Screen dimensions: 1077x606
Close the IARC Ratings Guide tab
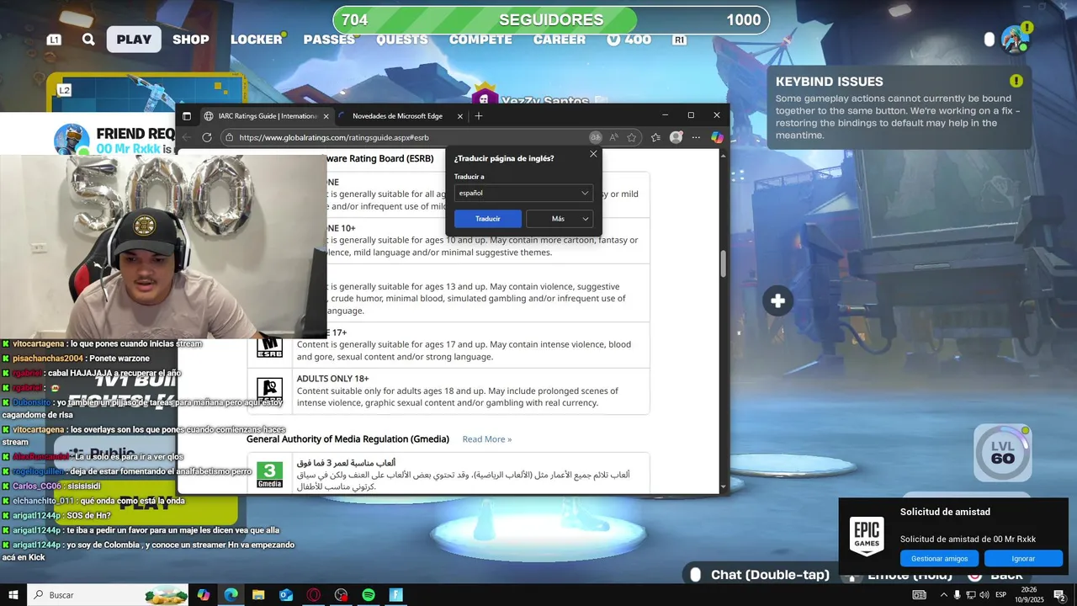pos(328,116)
